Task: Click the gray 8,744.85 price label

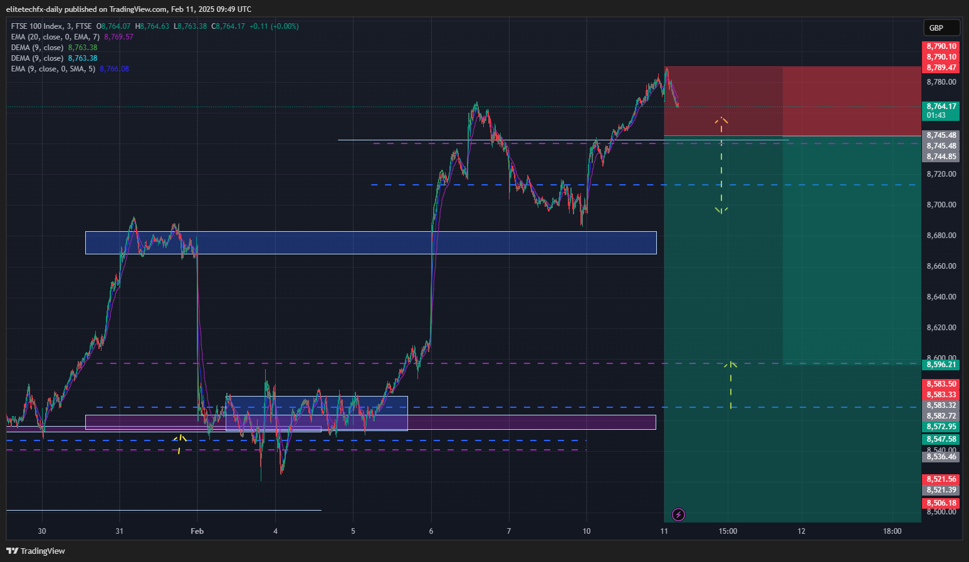Action: point(941,157)
